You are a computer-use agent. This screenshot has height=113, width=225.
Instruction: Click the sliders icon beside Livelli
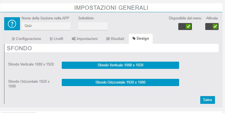click(x=51, y=39)
